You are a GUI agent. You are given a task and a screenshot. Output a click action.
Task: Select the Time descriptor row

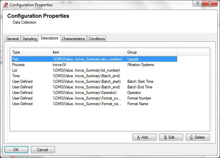[x=94, y=76]
